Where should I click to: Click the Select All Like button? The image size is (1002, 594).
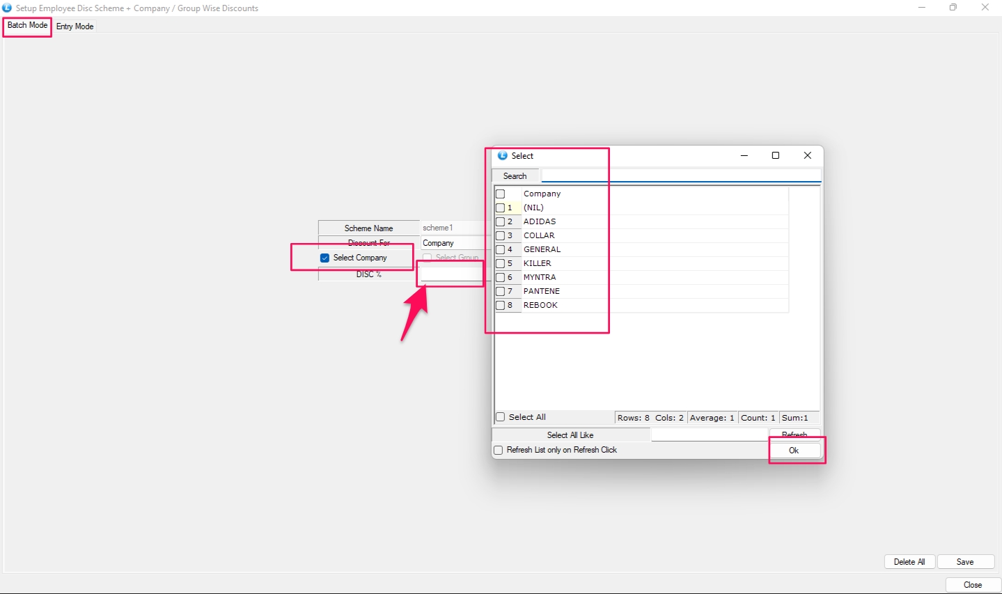pyautogui.click(x=570, y=435)
